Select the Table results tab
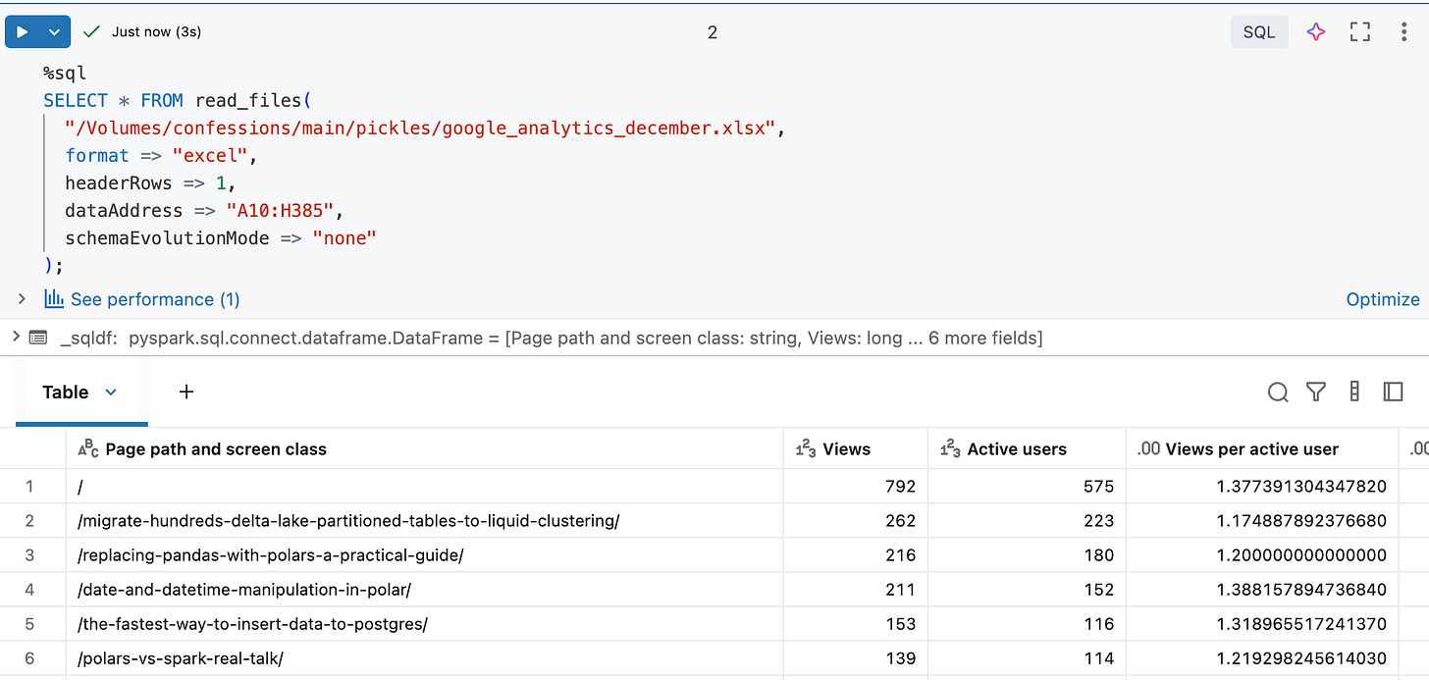Screen dimensions: 1429x680 [66, 392]
